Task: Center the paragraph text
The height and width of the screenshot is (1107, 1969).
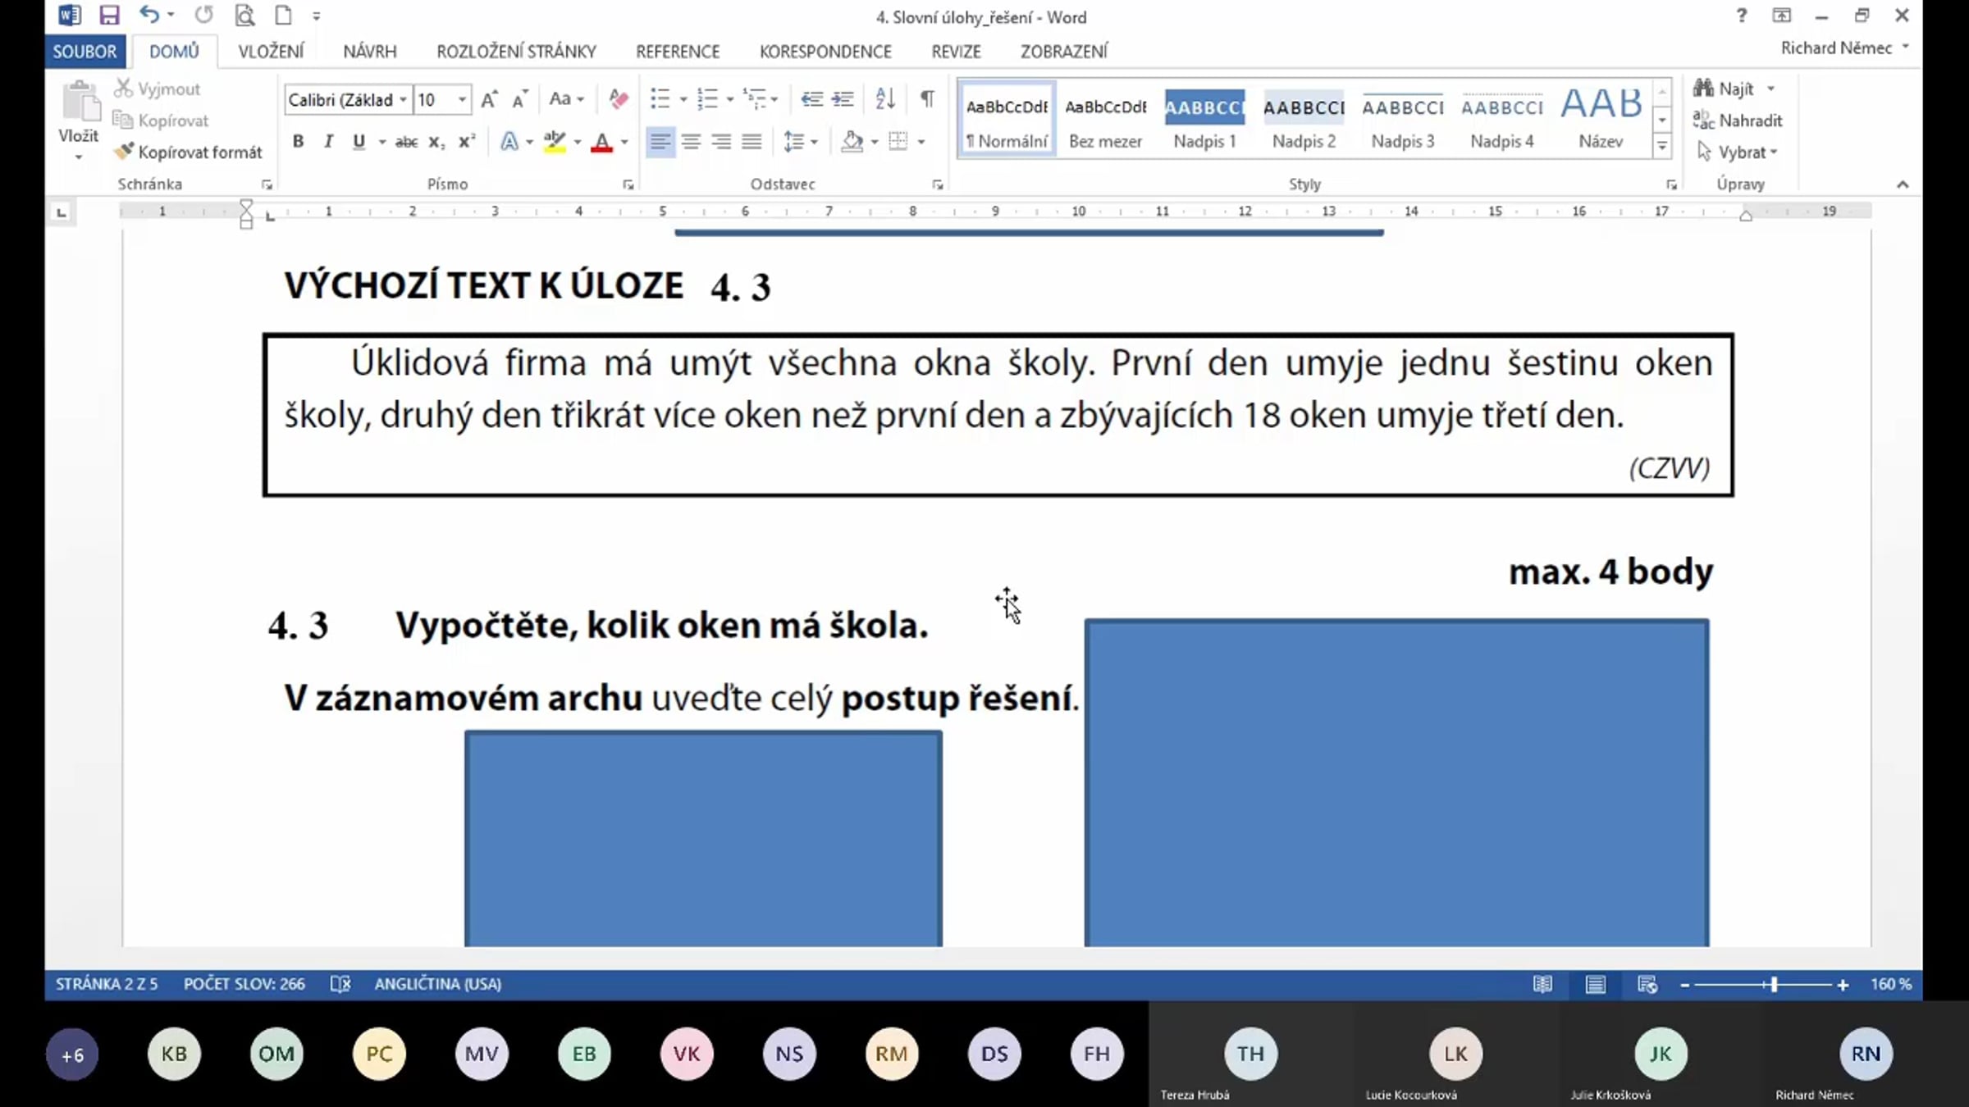Action: [691, 142]
